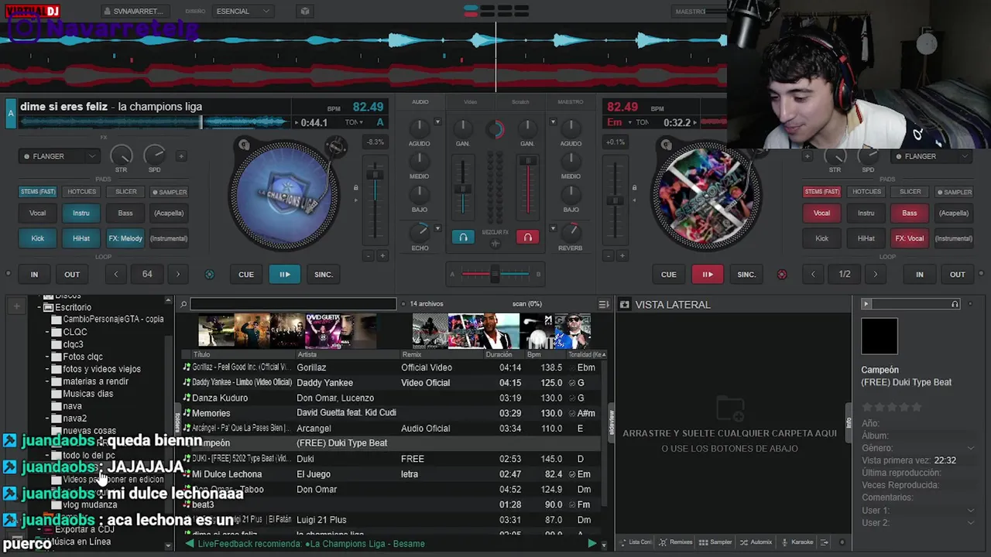The width and height of the screenshot is (991, 557).
Task: Toggle right deck red headphone cue button
Action: pos(527,237)
